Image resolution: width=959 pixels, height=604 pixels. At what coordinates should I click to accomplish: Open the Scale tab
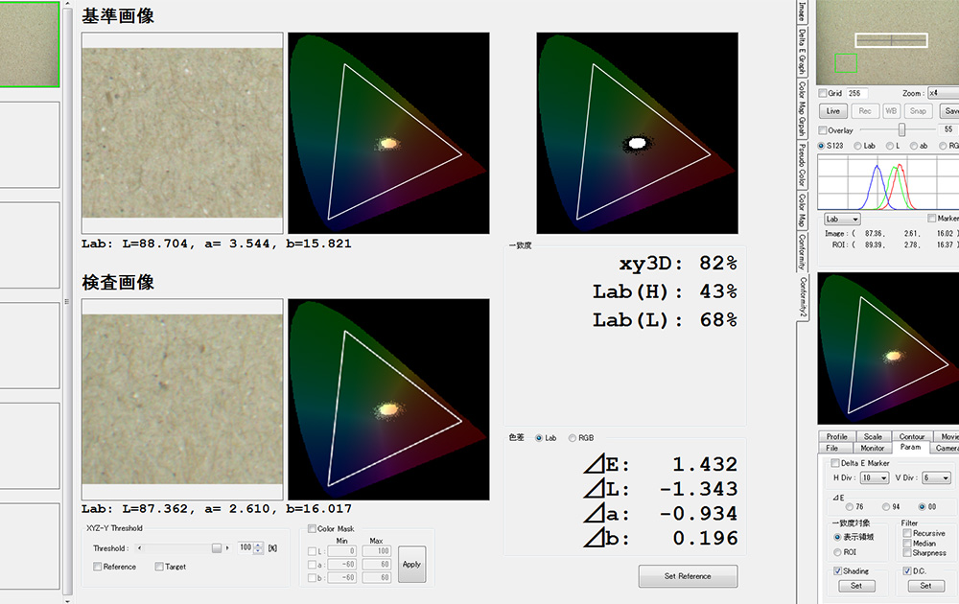(873, 436)
